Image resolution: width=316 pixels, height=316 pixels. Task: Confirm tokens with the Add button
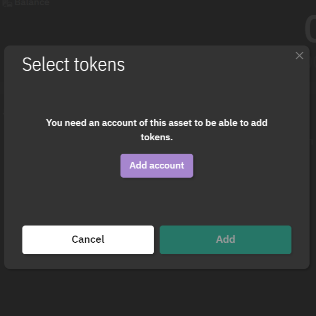pyautogui.click(x=225, y=239)
